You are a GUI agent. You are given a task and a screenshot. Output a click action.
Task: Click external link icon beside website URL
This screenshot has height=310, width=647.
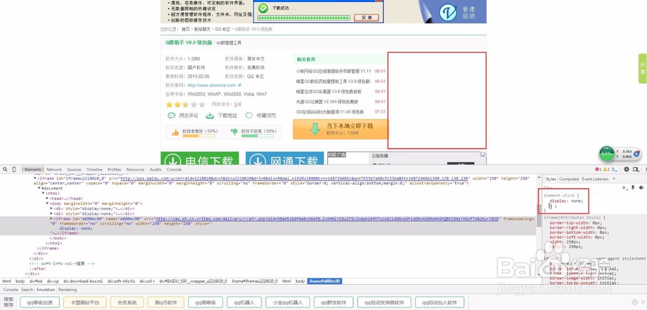pyautogui.click(x=239, y=85)
